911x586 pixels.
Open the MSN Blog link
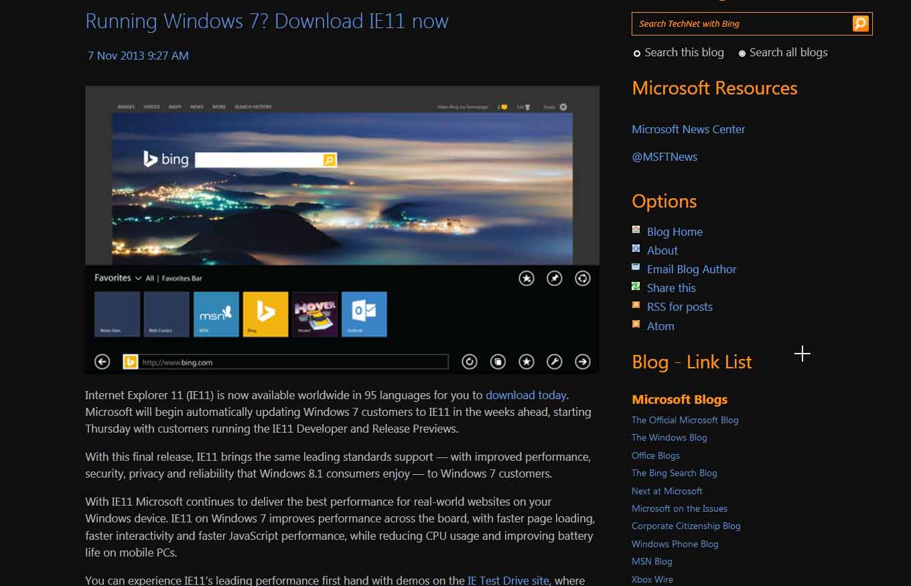coord(652,561)
